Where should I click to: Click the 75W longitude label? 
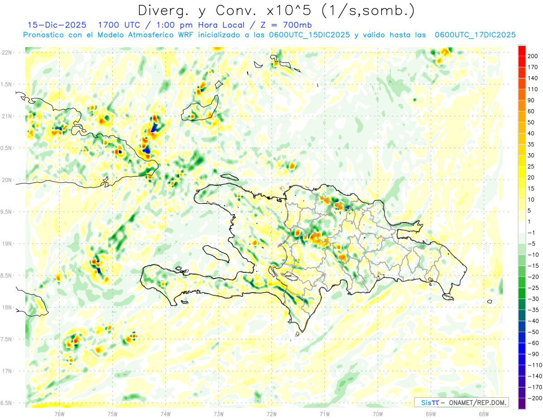113,414
